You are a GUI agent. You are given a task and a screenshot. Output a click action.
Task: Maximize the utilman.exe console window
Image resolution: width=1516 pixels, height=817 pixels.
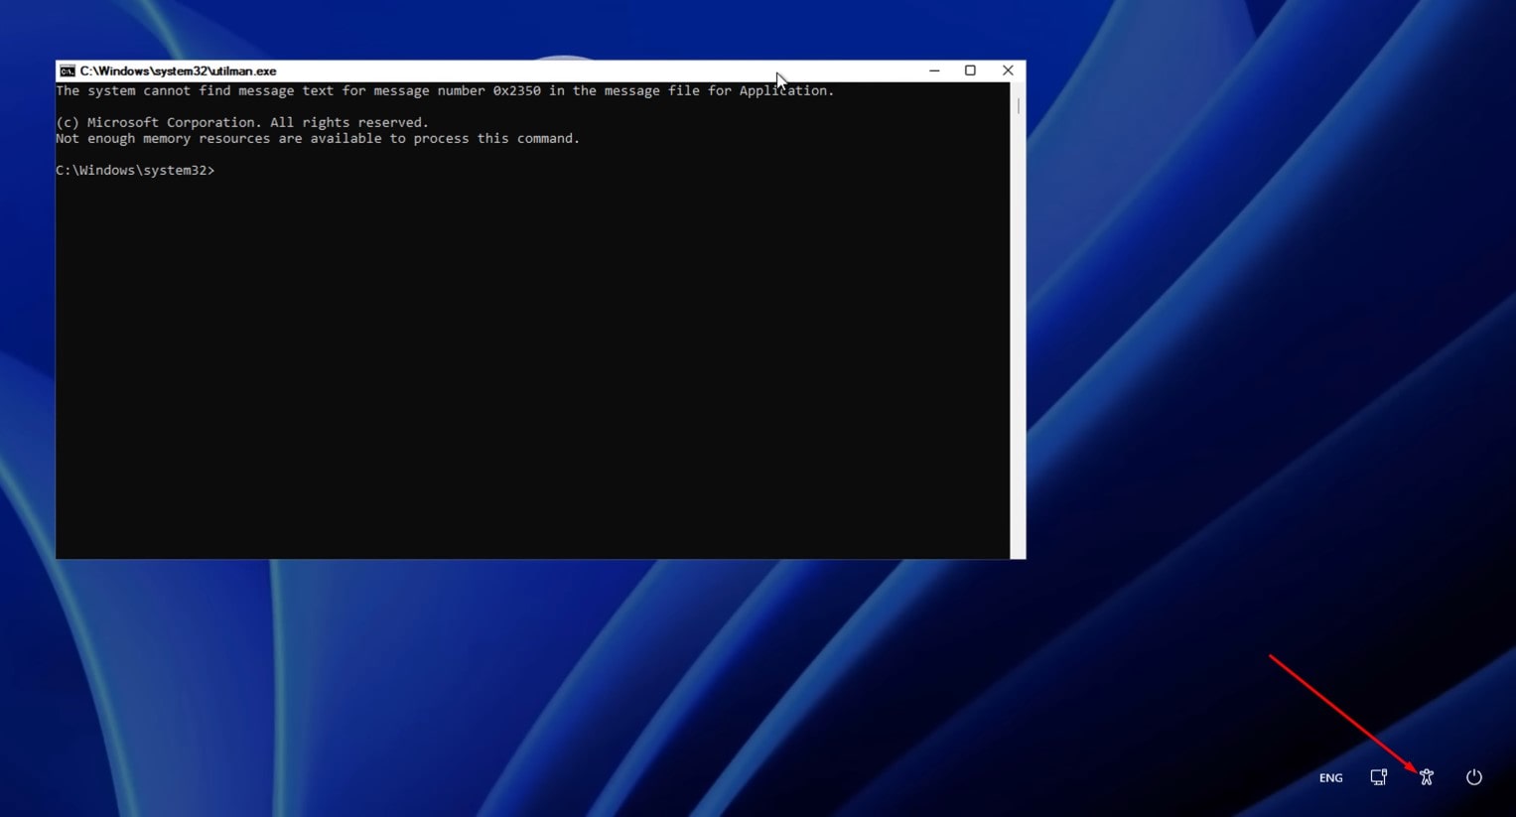coord(970,70)
